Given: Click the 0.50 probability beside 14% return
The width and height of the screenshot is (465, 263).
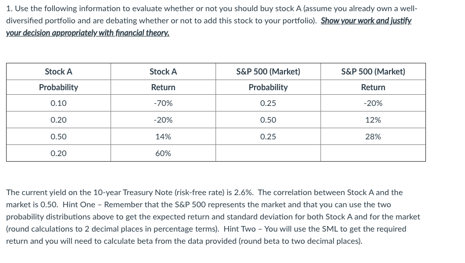Looking at the screenshot, I should (x=58, y=137).
